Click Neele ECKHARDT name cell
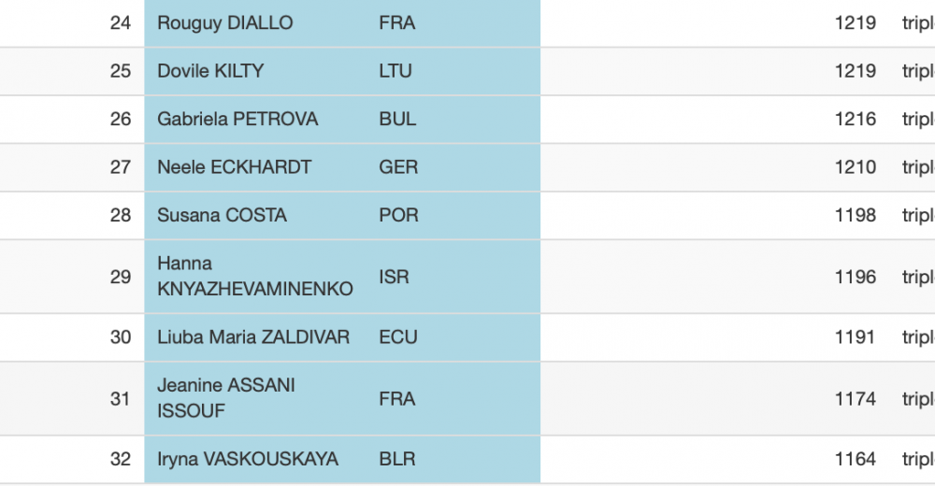935x486 pixels. (234, 167)
